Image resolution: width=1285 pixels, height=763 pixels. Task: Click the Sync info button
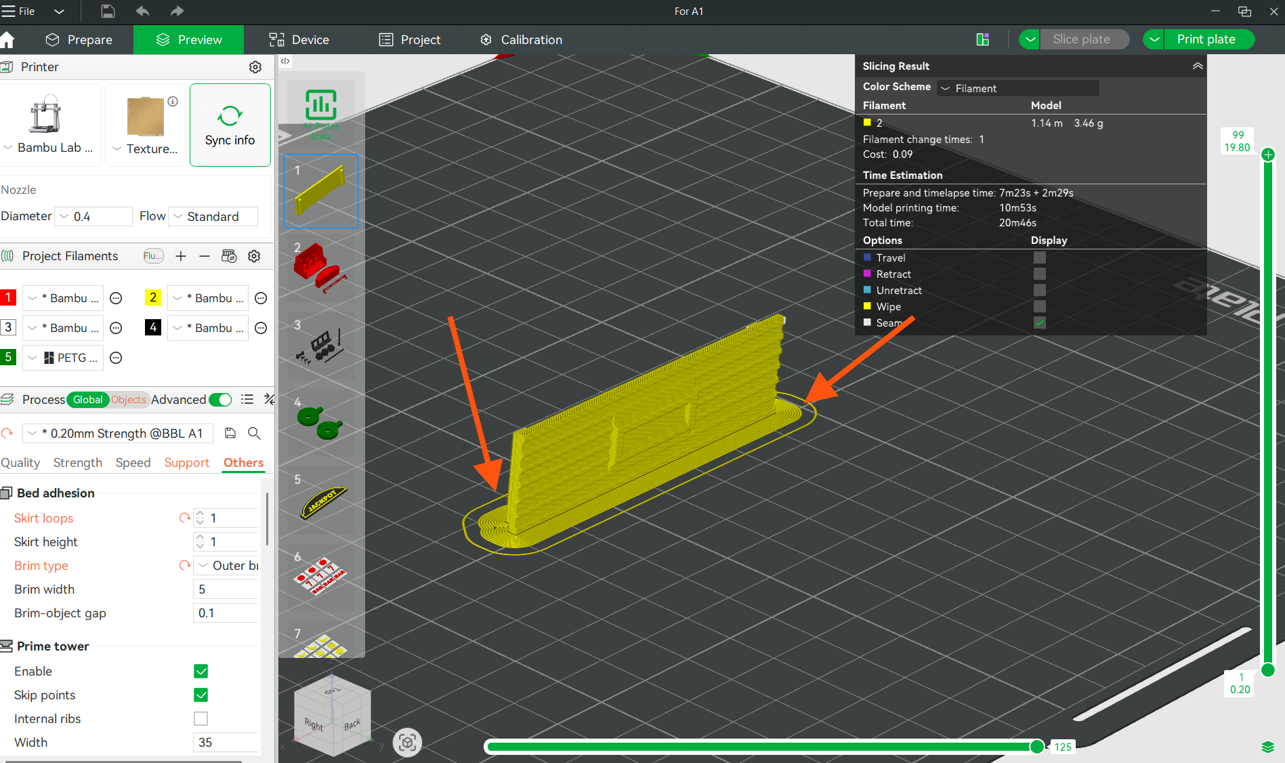[x=230, y=125]
